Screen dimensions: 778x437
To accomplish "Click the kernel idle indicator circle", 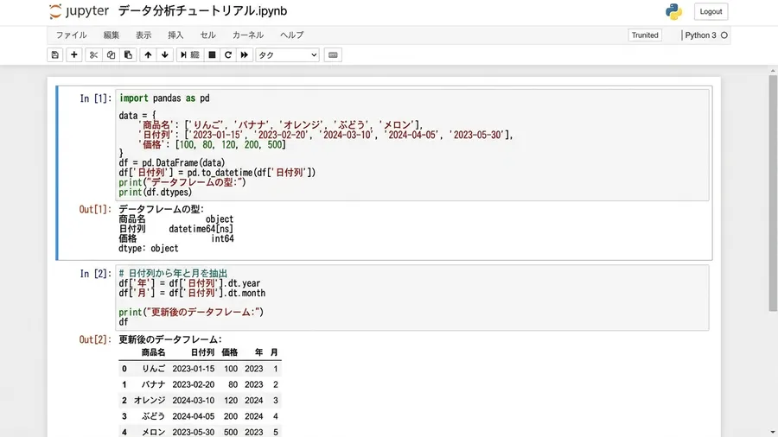I will point(724,35).
